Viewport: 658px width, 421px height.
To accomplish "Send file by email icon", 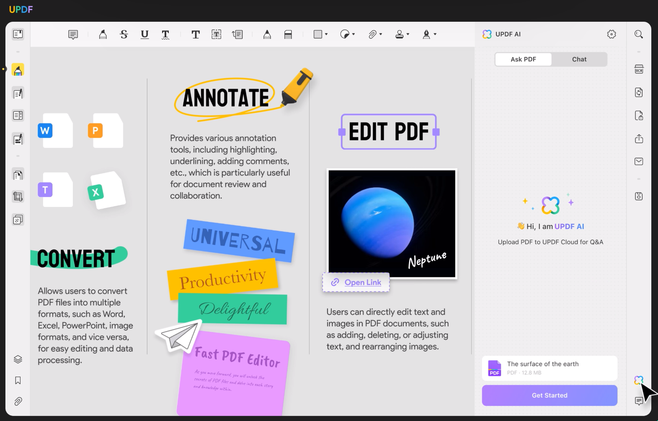I will (x=639, y=162).
